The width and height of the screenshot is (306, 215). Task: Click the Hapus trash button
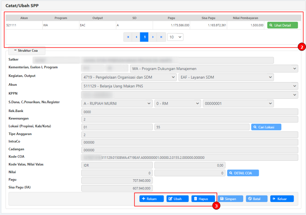pyautogui.click(x=203, y=199)
